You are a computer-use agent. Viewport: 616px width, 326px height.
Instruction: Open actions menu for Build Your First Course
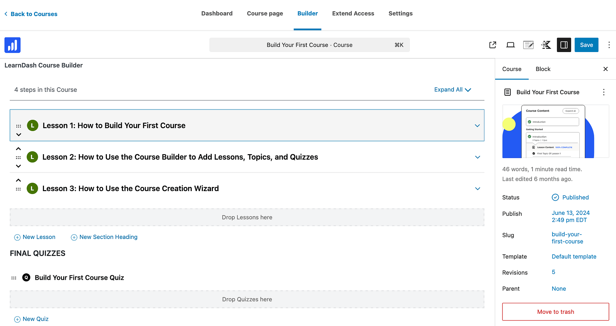(x=603, y=92)
